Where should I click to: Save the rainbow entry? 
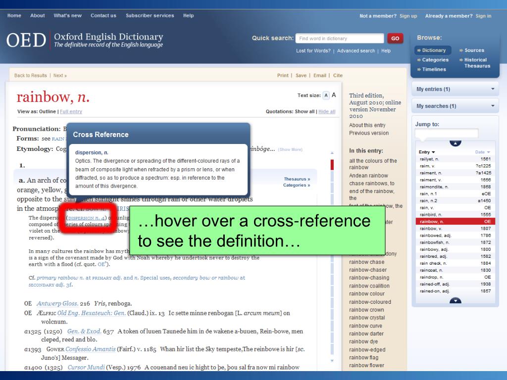point(301,75)
